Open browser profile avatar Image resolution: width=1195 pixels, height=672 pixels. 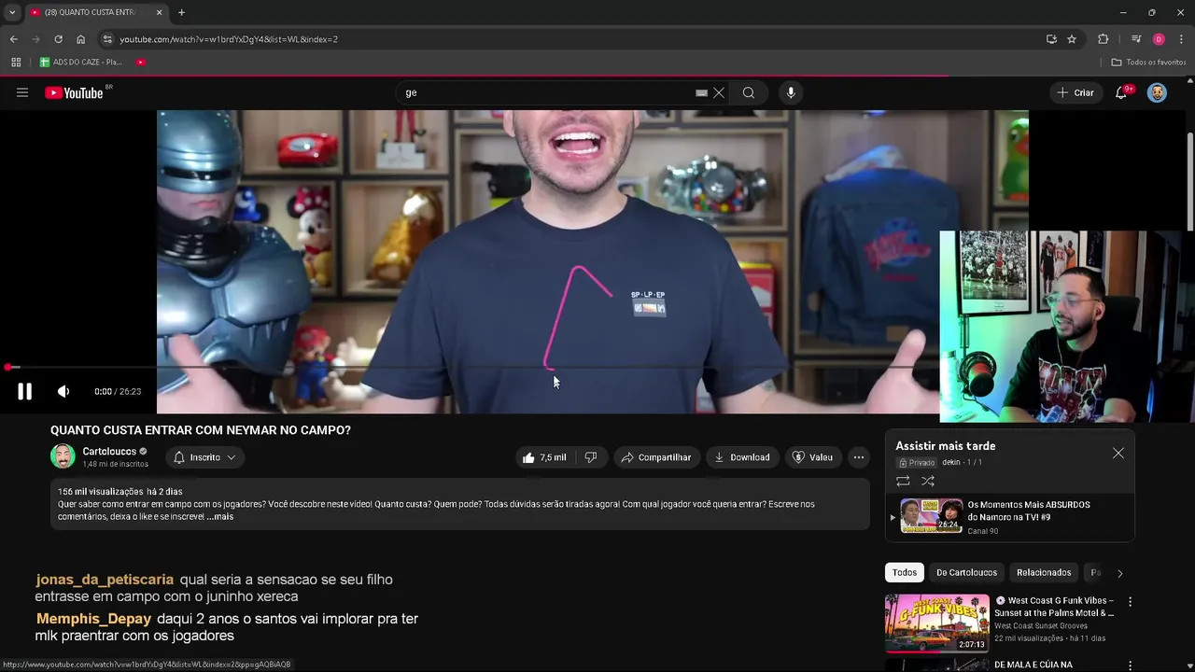(x=1159, y=39)
